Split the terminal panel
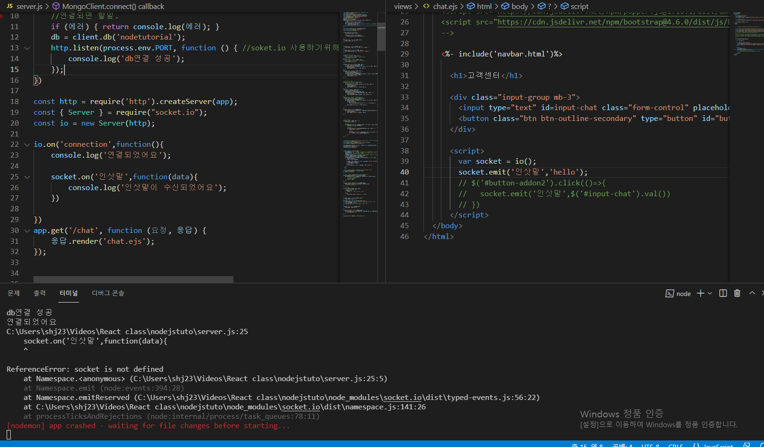764x447 pixels. [x=723, y=293]
